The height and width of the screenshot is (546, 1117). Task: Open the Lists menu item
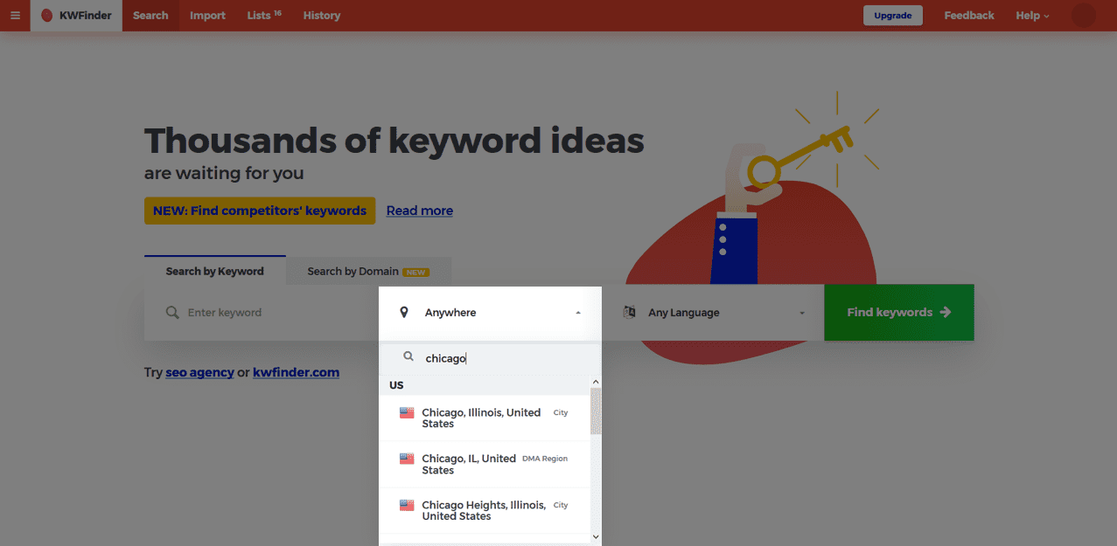pyautogui.click(x=258, y=15)
